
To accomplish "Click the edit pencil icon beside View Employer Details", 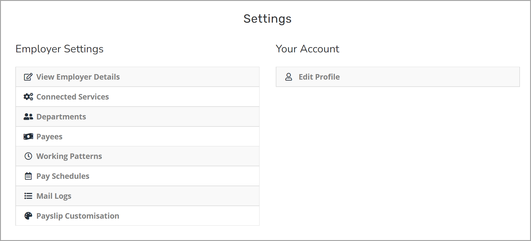I will [x=28, y=77].
